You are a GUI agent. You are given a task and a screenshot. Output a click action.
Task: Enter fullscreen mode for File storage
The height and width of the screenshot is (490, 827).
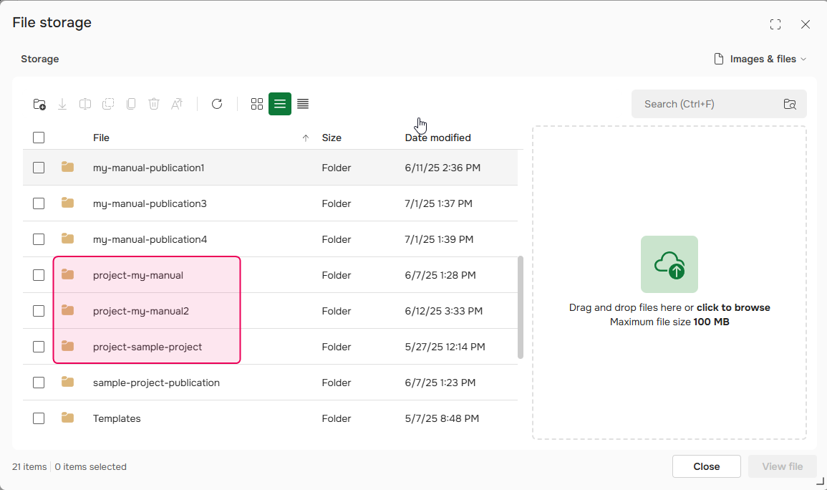(775, 24)
